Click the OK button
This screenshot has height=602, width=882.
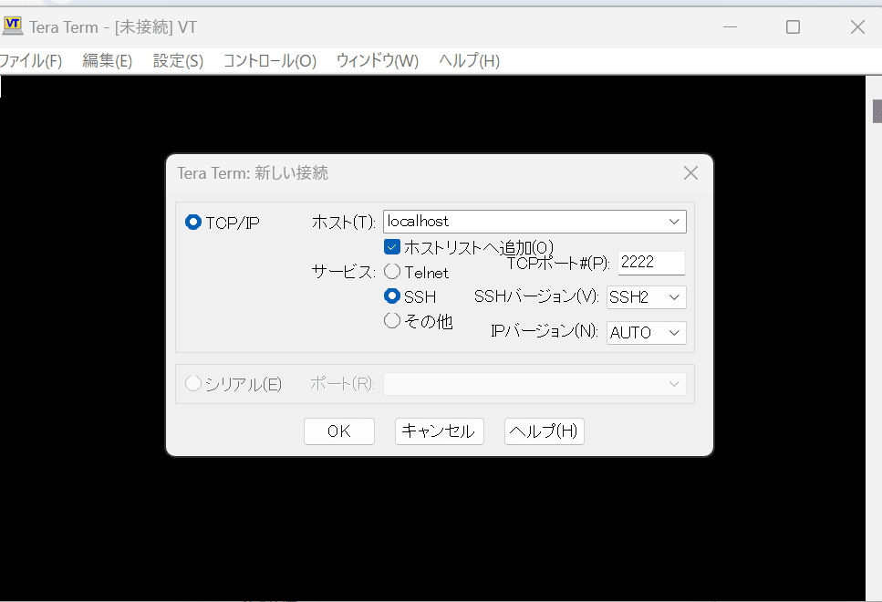click(339, 431)
